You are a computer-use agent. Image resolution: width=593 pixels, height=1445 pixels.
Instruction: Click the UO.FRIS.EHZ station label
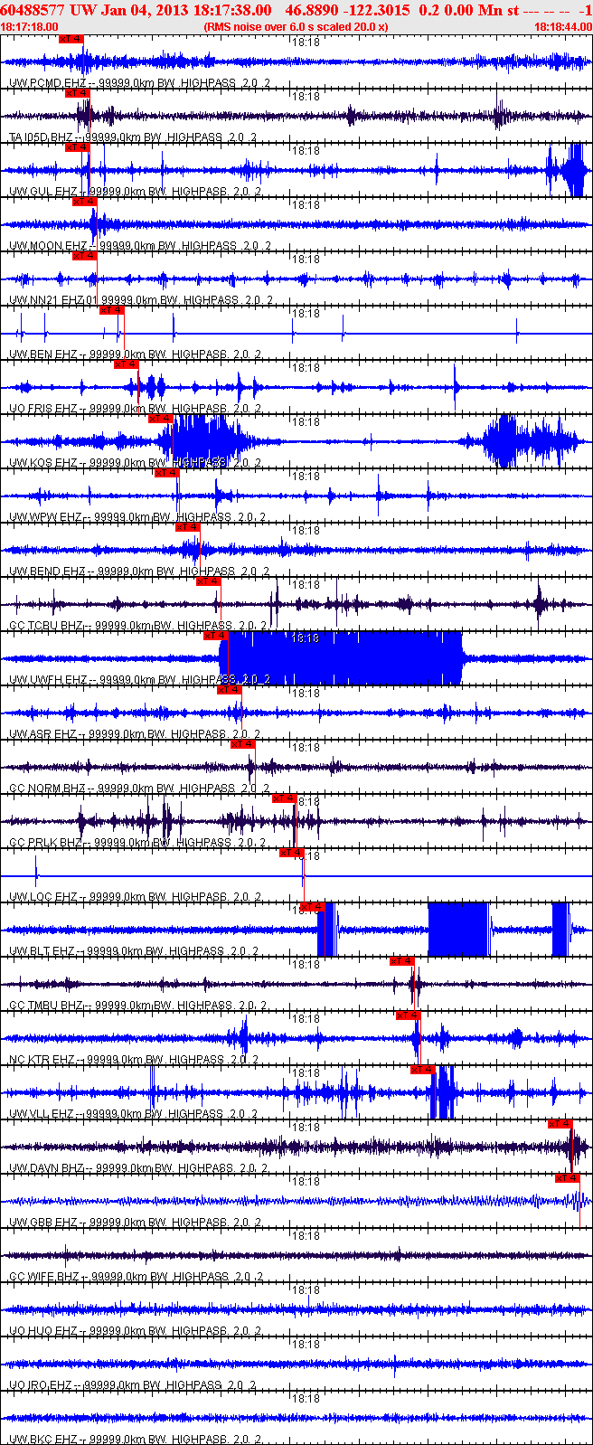pyautogui.click(x=137, y=409)
